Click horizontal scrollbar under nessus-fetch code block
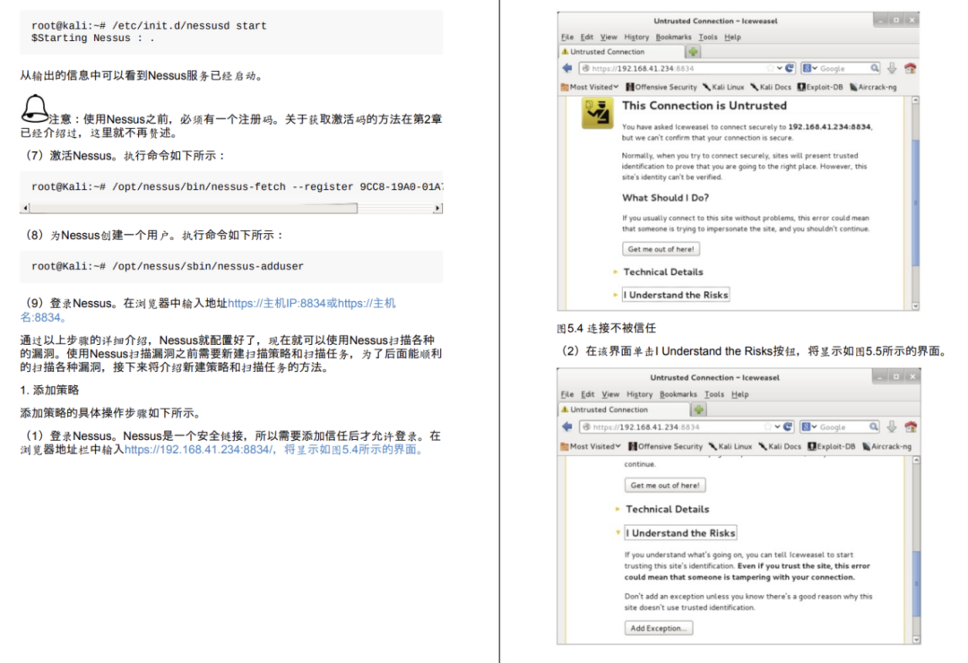Image resolution: width=968 pixels, height=663 pixels. (194, 208)
